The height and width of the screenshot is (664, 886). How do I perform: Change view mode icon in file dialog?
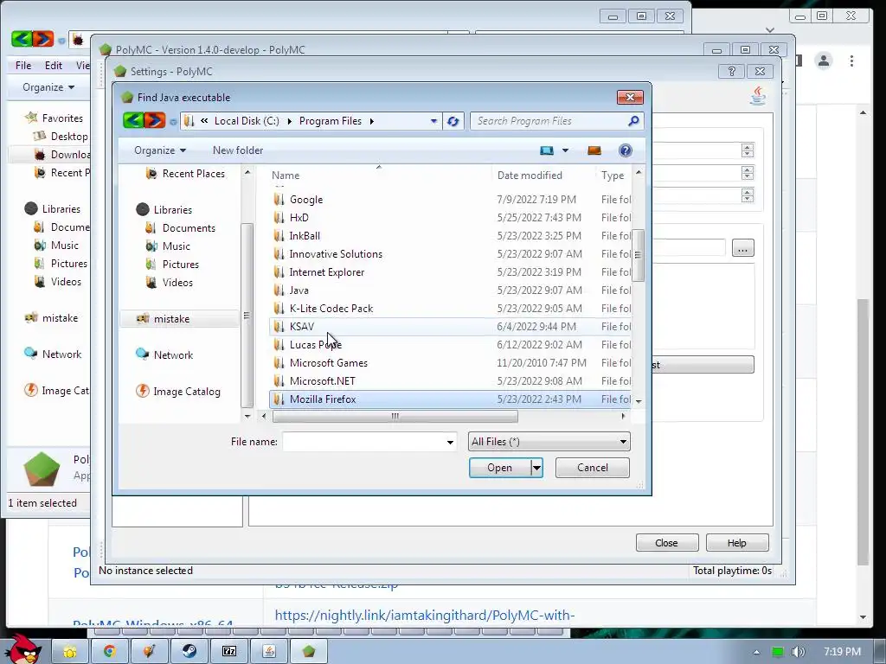click(x=547, y=150)
